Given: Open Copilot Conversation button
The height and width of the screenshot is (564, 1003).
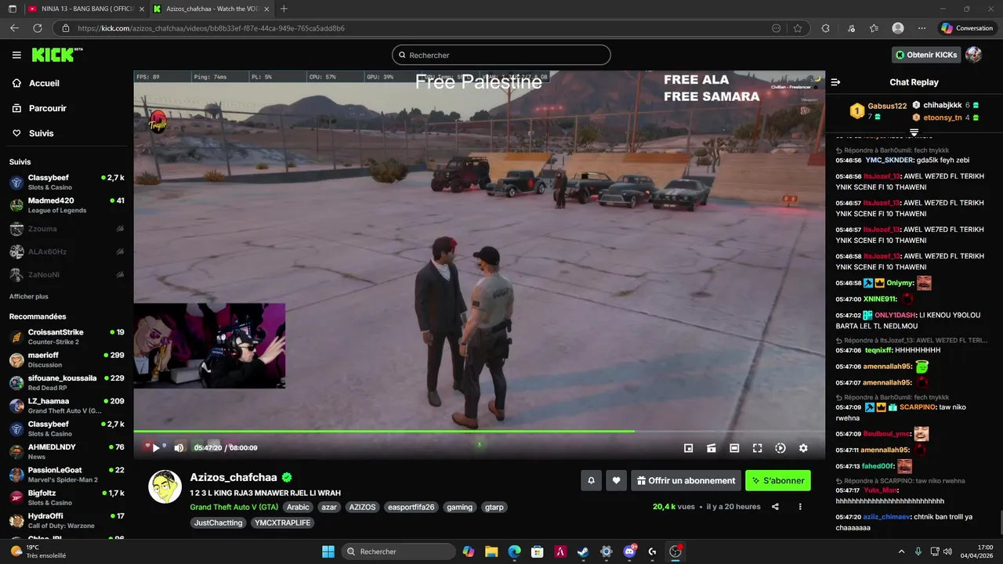Looking at the screenshot, I should point(967,28).
